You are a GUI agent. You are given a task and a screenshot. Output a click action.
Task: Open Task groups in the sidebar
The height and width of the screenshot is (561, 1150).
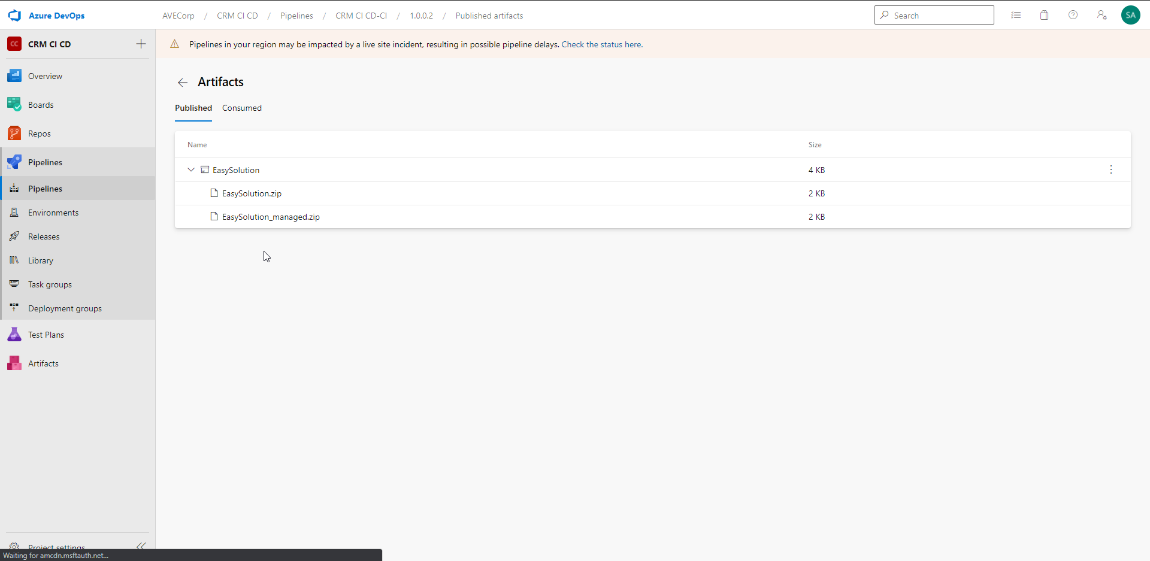click(x=78, y=284)
